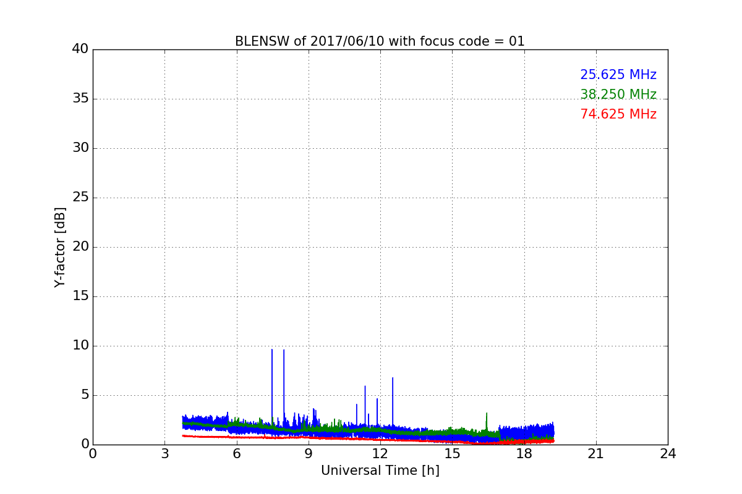This screenshot has width=742, height=494.
Task: Click the x-axis tick label 24
Action: pyautogui.click(x=668, y=454)
